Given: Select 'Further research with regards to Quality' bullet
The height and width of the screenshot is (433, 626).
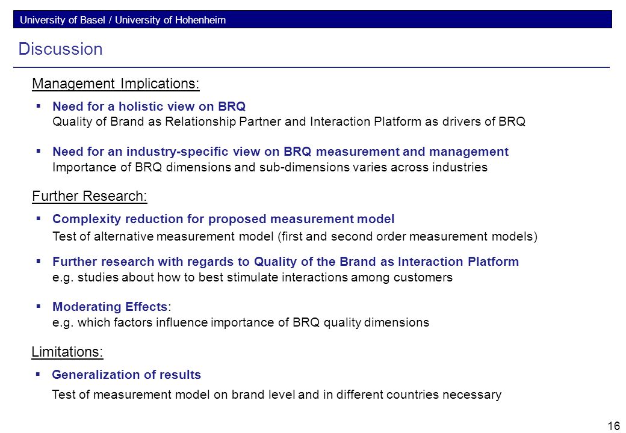Looking at the screenshot, I should pyautogui.click(x=285, y=262).
